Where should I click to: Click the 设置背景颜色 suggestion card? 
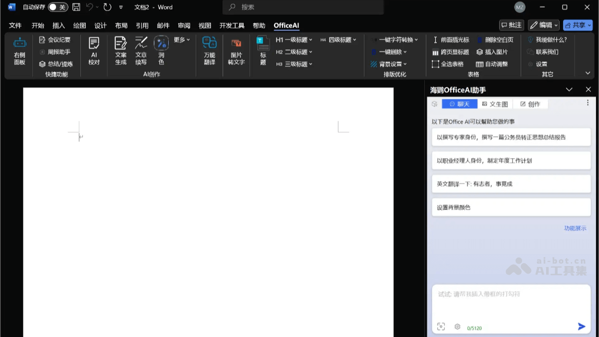[x=511, y=207]
